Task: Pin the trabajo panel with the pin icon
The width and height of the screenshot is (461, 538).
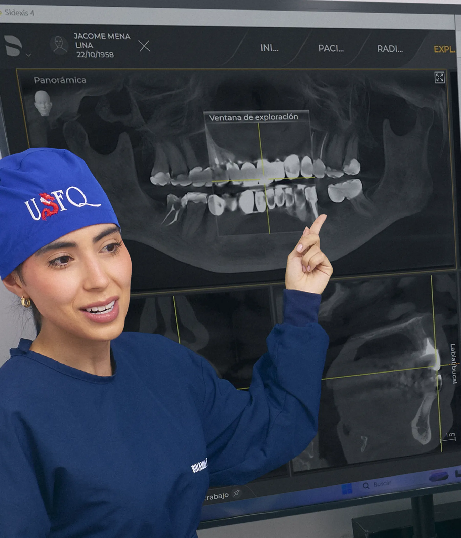Action: pyautogui.click(x=236, y=493)
